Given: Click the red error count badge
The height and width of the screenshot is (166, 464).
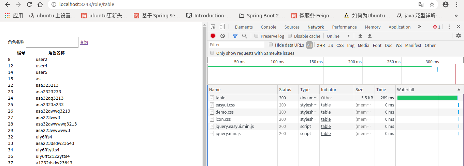Looking at the screenshot, I should (x=437, y=27).
